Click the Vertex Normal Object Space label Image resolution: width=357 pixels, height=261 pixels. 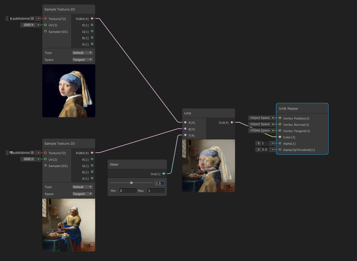pyautogui.click(x=260, y=124)
